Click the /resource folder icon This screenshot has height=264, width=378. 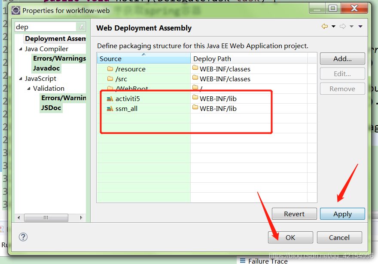[x=110, y=69]
